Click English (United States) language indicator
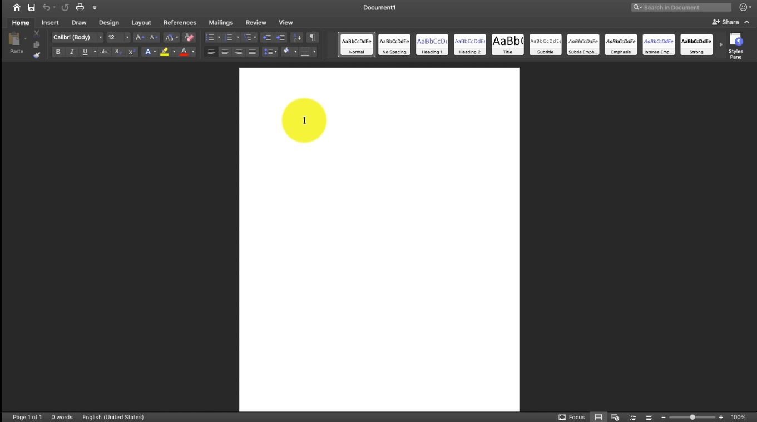This screenshot has width=757, height=422. point(113,417)
